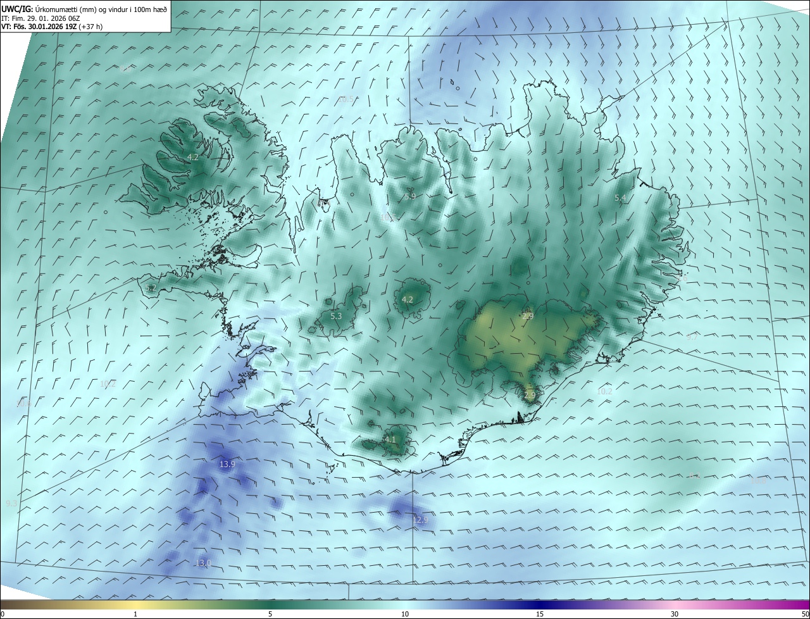The width and height of the screenshot is (810, 619).
Task: Click the '5' label on the color scale
Action: (270, 615)
